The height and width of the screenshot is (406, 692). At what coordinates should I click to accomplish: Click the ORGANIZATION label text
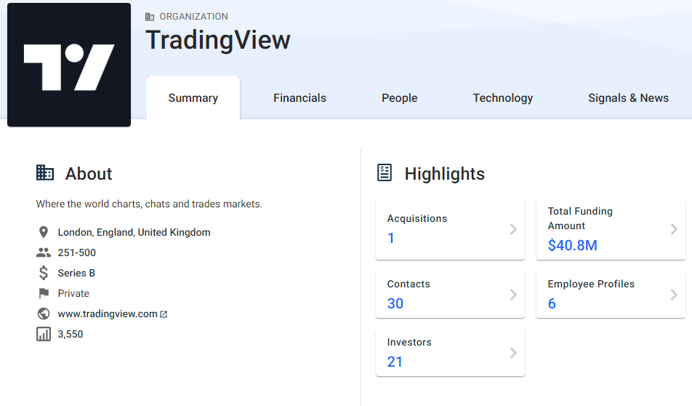194,17
